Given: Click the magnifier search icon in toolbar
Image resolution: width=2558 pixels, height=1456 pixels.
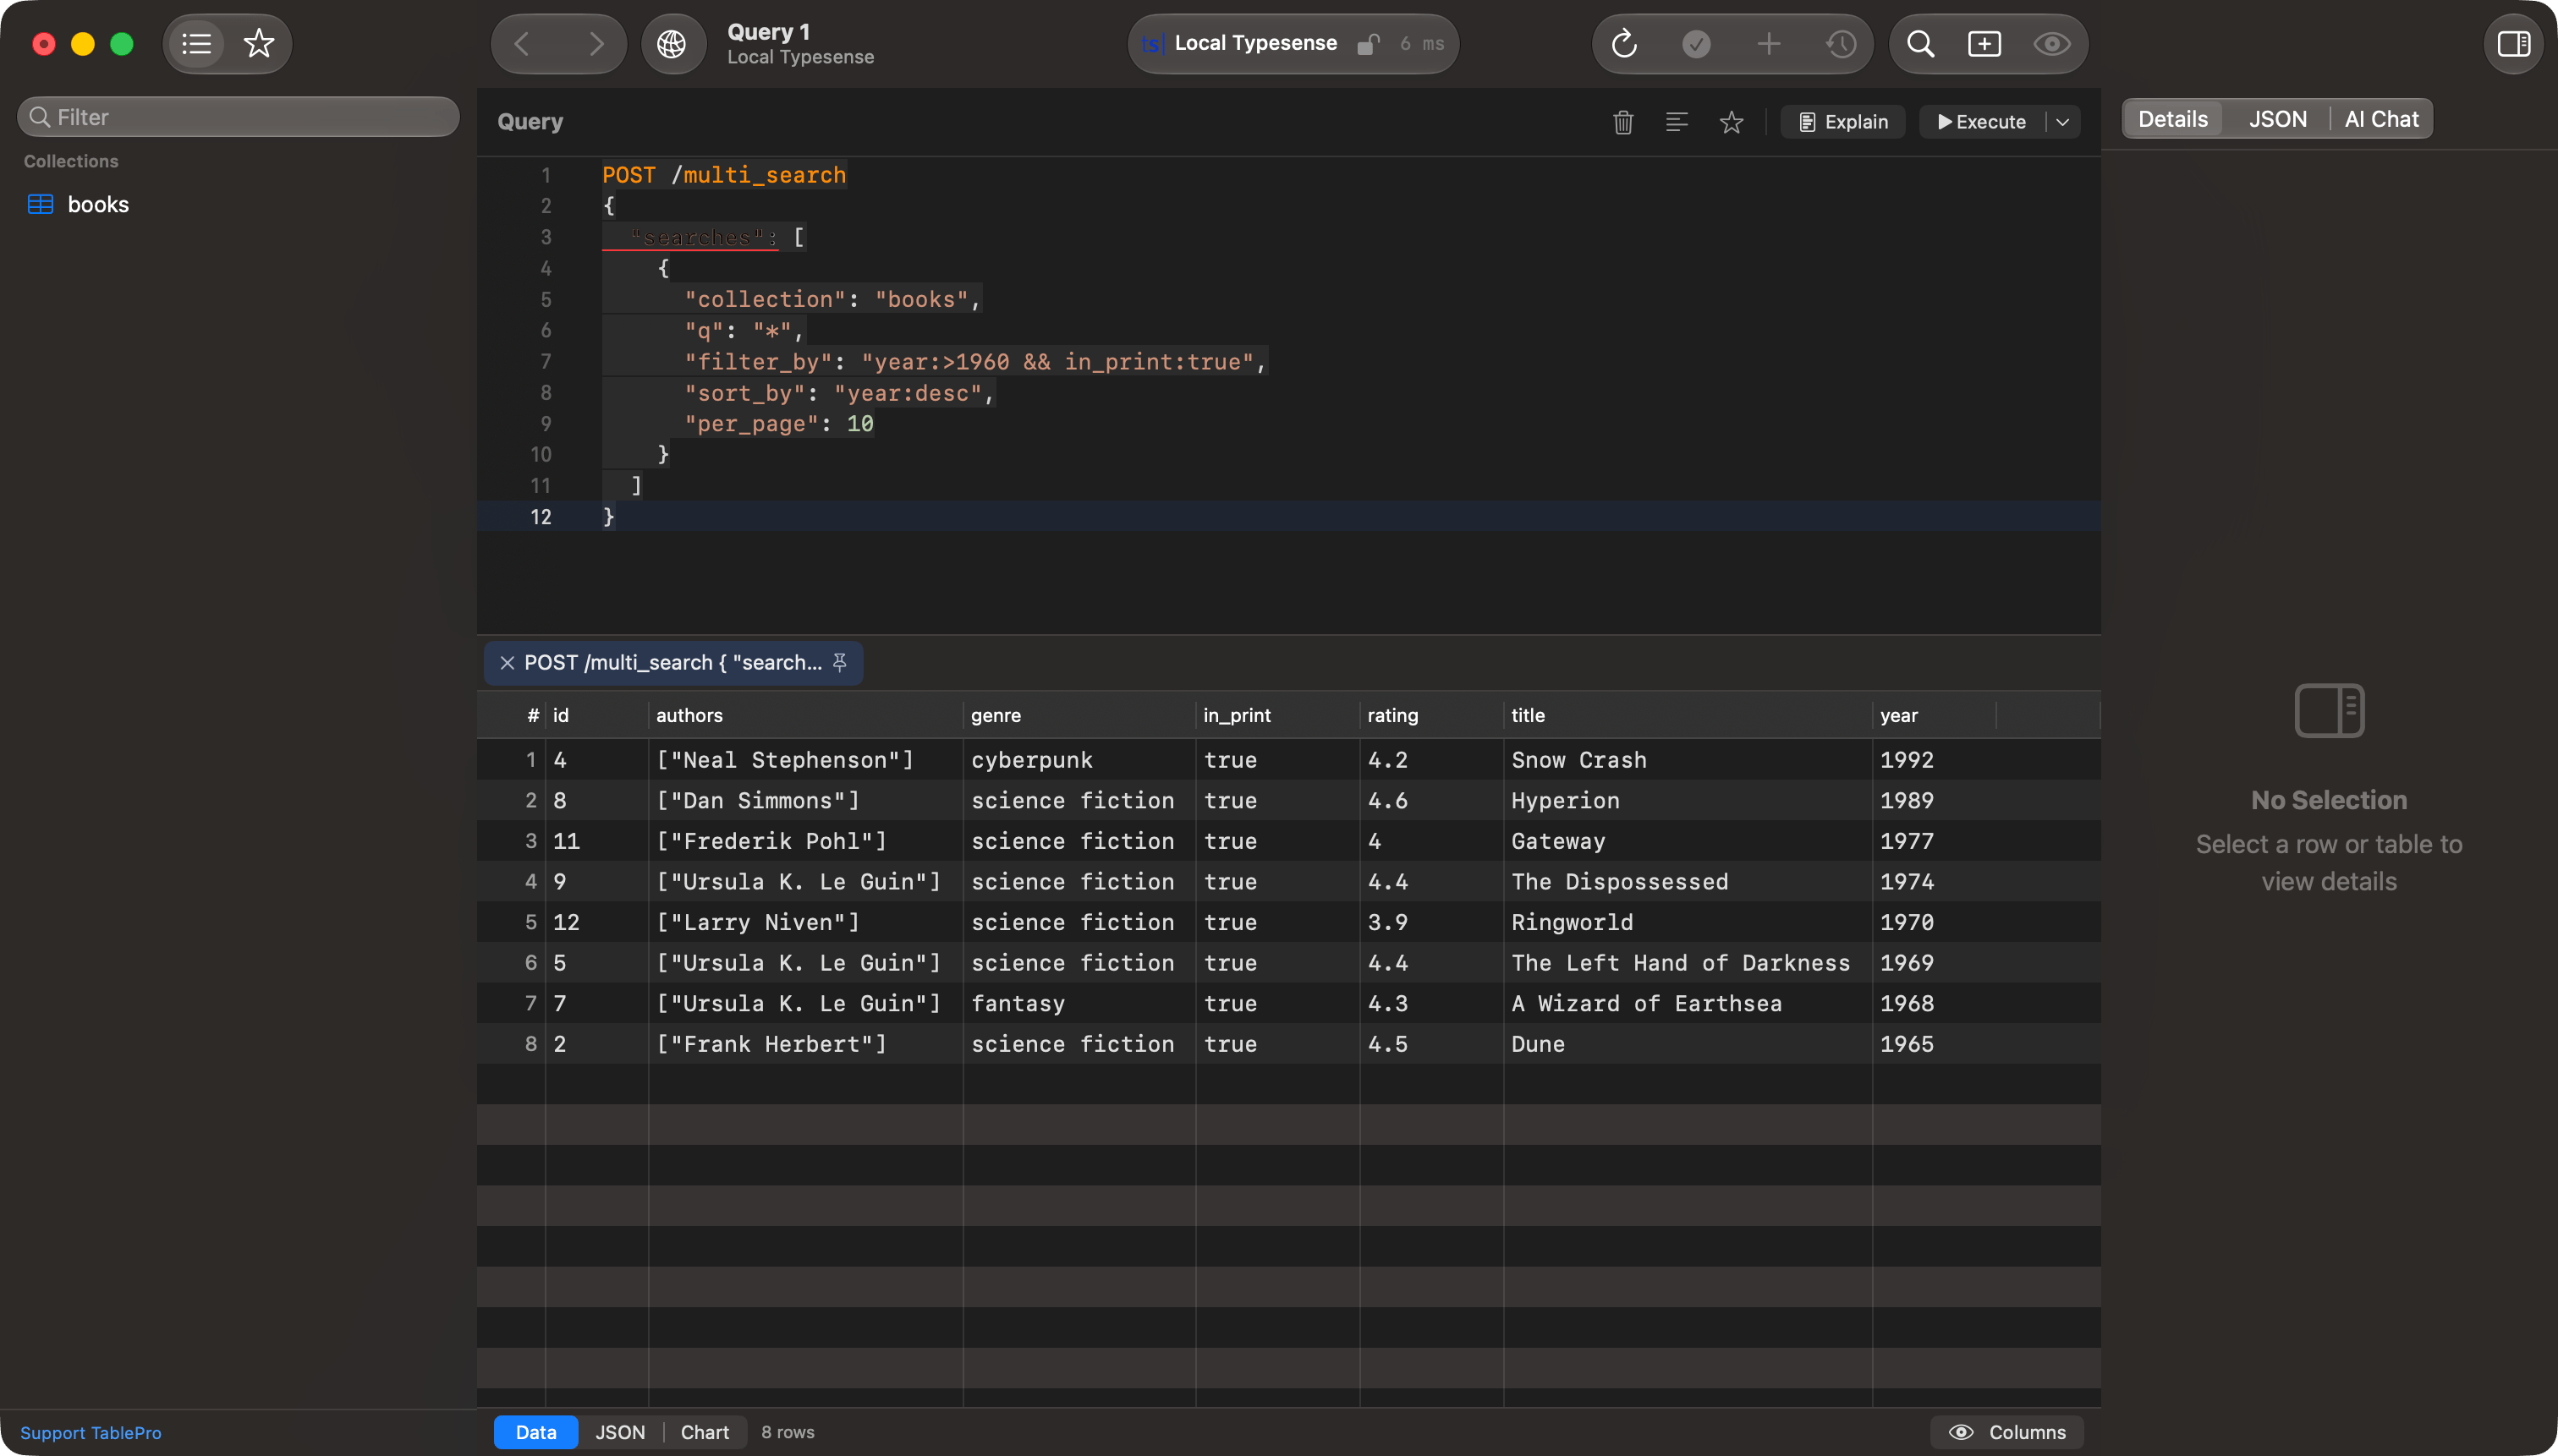Looking at the screenshot, I should pyautogui.click(x=1919, y=44).
